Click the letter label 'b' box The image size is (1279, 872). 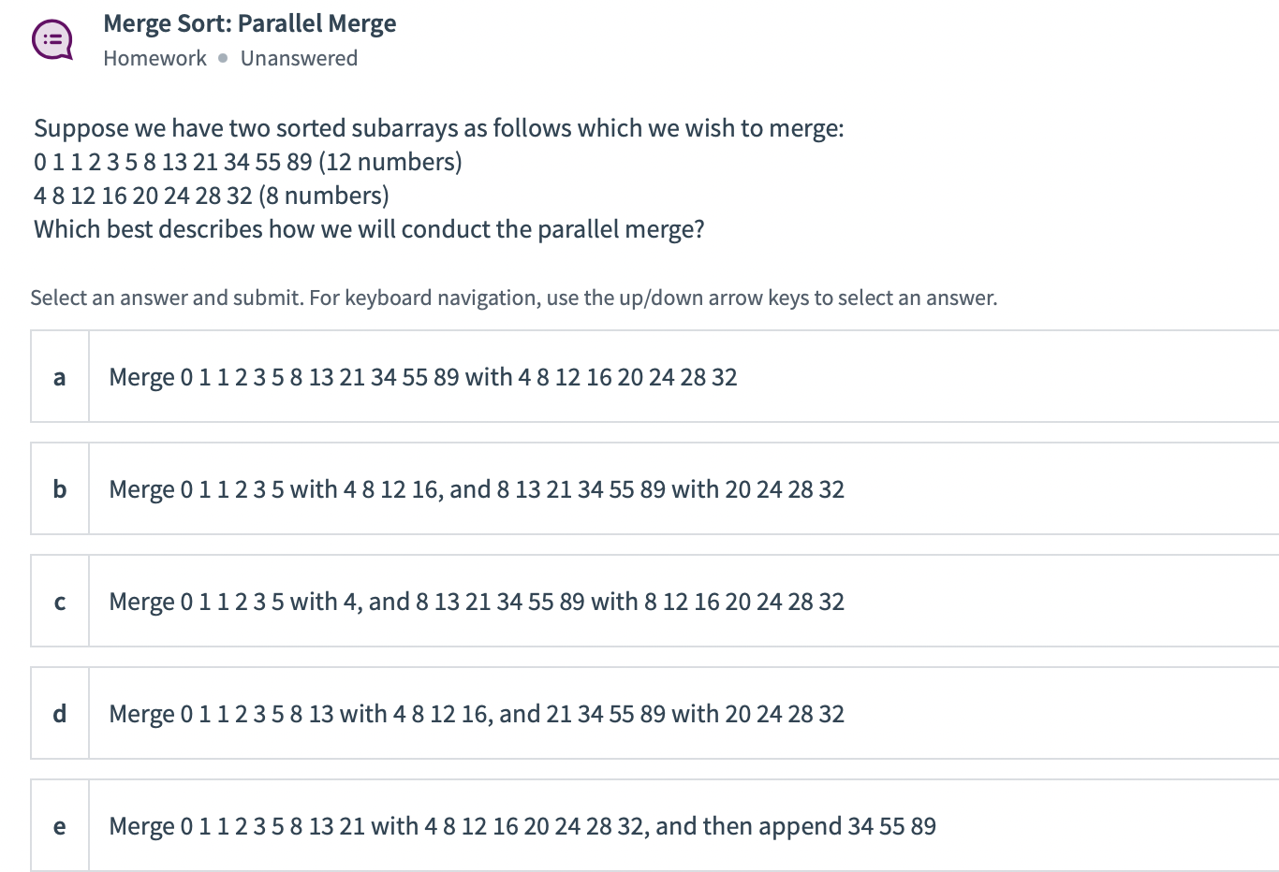pyautogui.click(x=59, y=488)
